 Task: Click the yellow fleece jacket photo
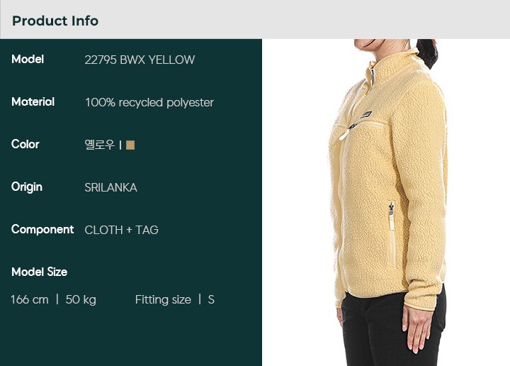pyautogui.click(x=387, y=202)
